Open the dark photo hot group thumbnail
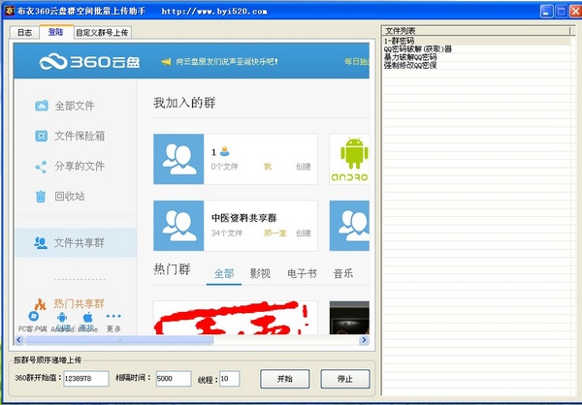This screenshot has width=582, height=405. (x=349, y=318)
